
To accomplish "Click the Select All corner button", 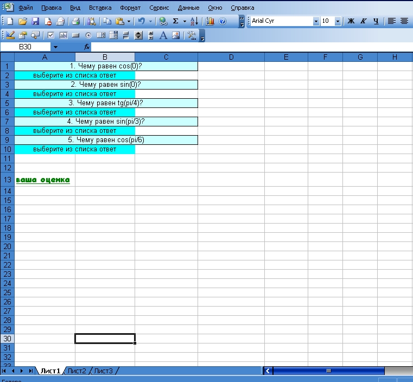I will point(8,57).
